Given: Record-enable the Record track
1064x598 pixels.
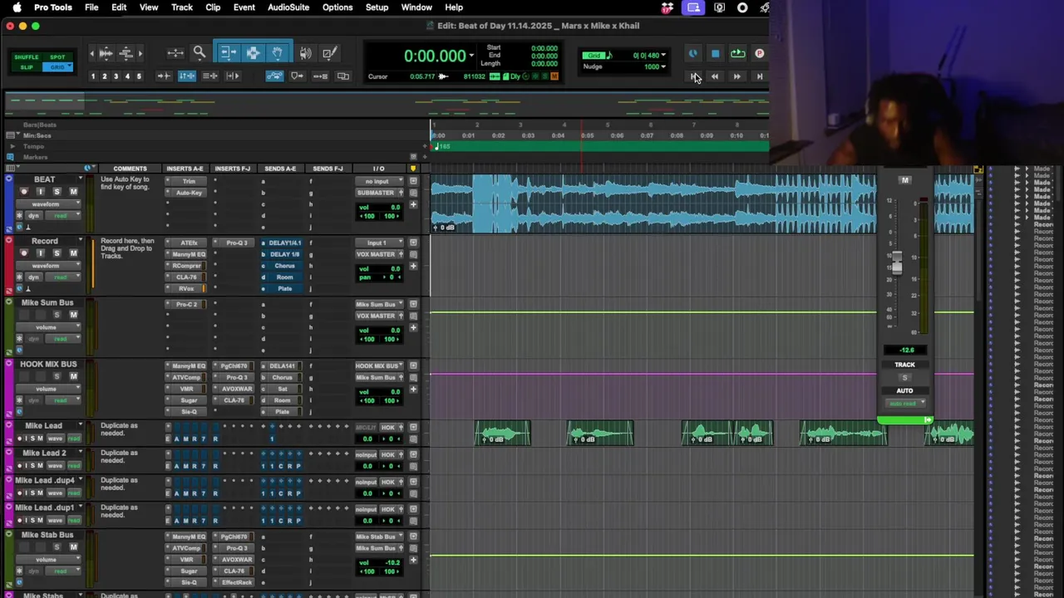Looking at the screenshot, I should (23, 253).
